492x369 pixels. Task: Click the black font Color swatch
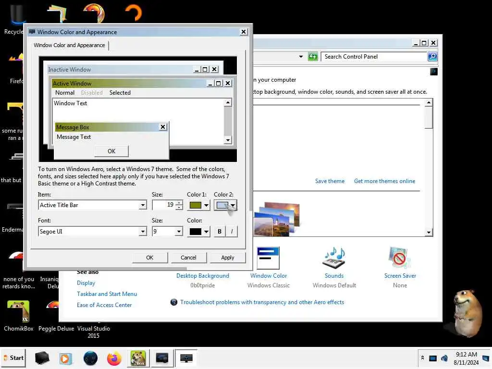click(x=196, y=232)
